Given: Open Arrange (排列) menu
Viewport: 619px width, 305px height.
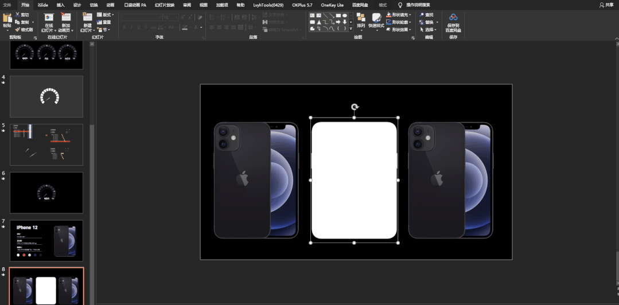Looking at the screenshot, I should coord(361,21).
